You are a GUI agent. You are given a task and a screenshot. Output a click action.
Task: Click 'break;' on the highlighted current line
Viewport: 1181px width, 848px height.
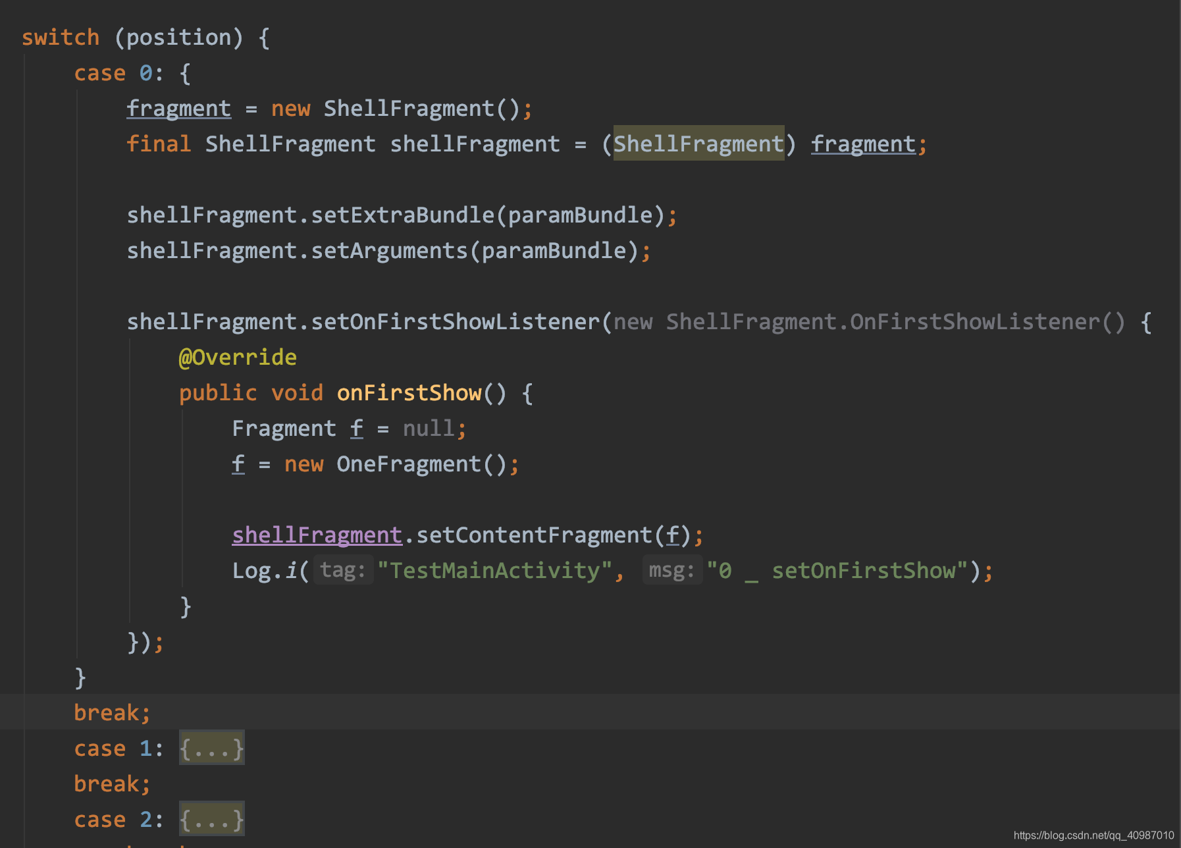(x=112, y=712)
